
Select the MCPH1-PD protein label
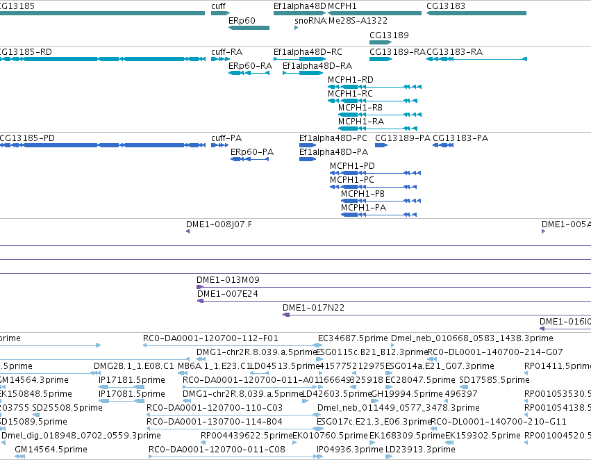tap(352, 166)
